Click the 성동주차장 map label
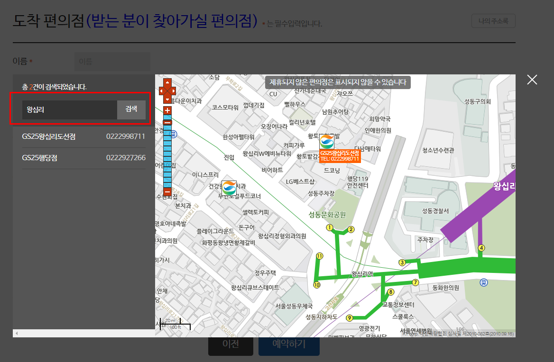This screenshot has height=362, width=554. tap(321, 193)
